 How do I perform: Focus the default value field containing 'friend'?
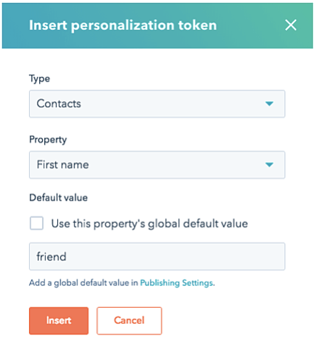click(157, 256)
